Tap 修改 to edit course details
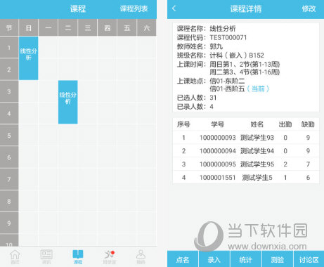 309,9
